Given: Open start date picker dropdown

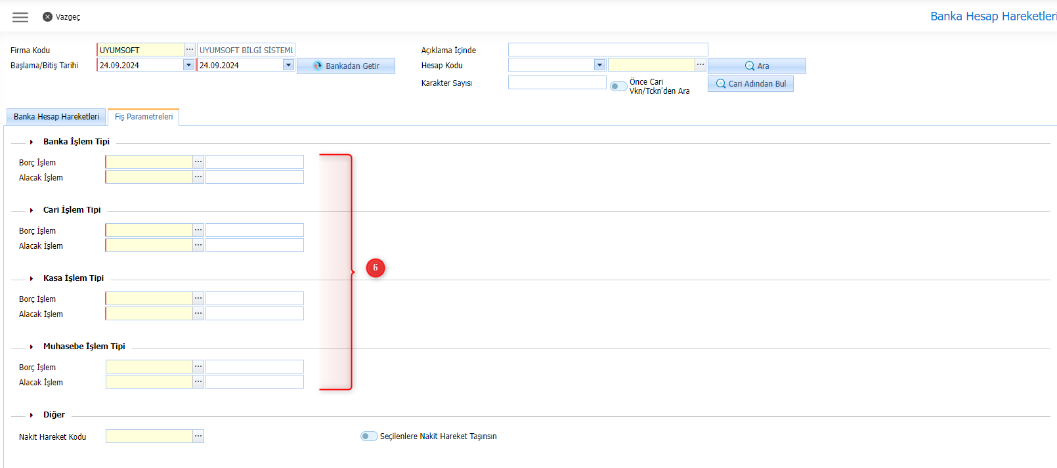Looking at the screenshot, I should coord(188,65).
